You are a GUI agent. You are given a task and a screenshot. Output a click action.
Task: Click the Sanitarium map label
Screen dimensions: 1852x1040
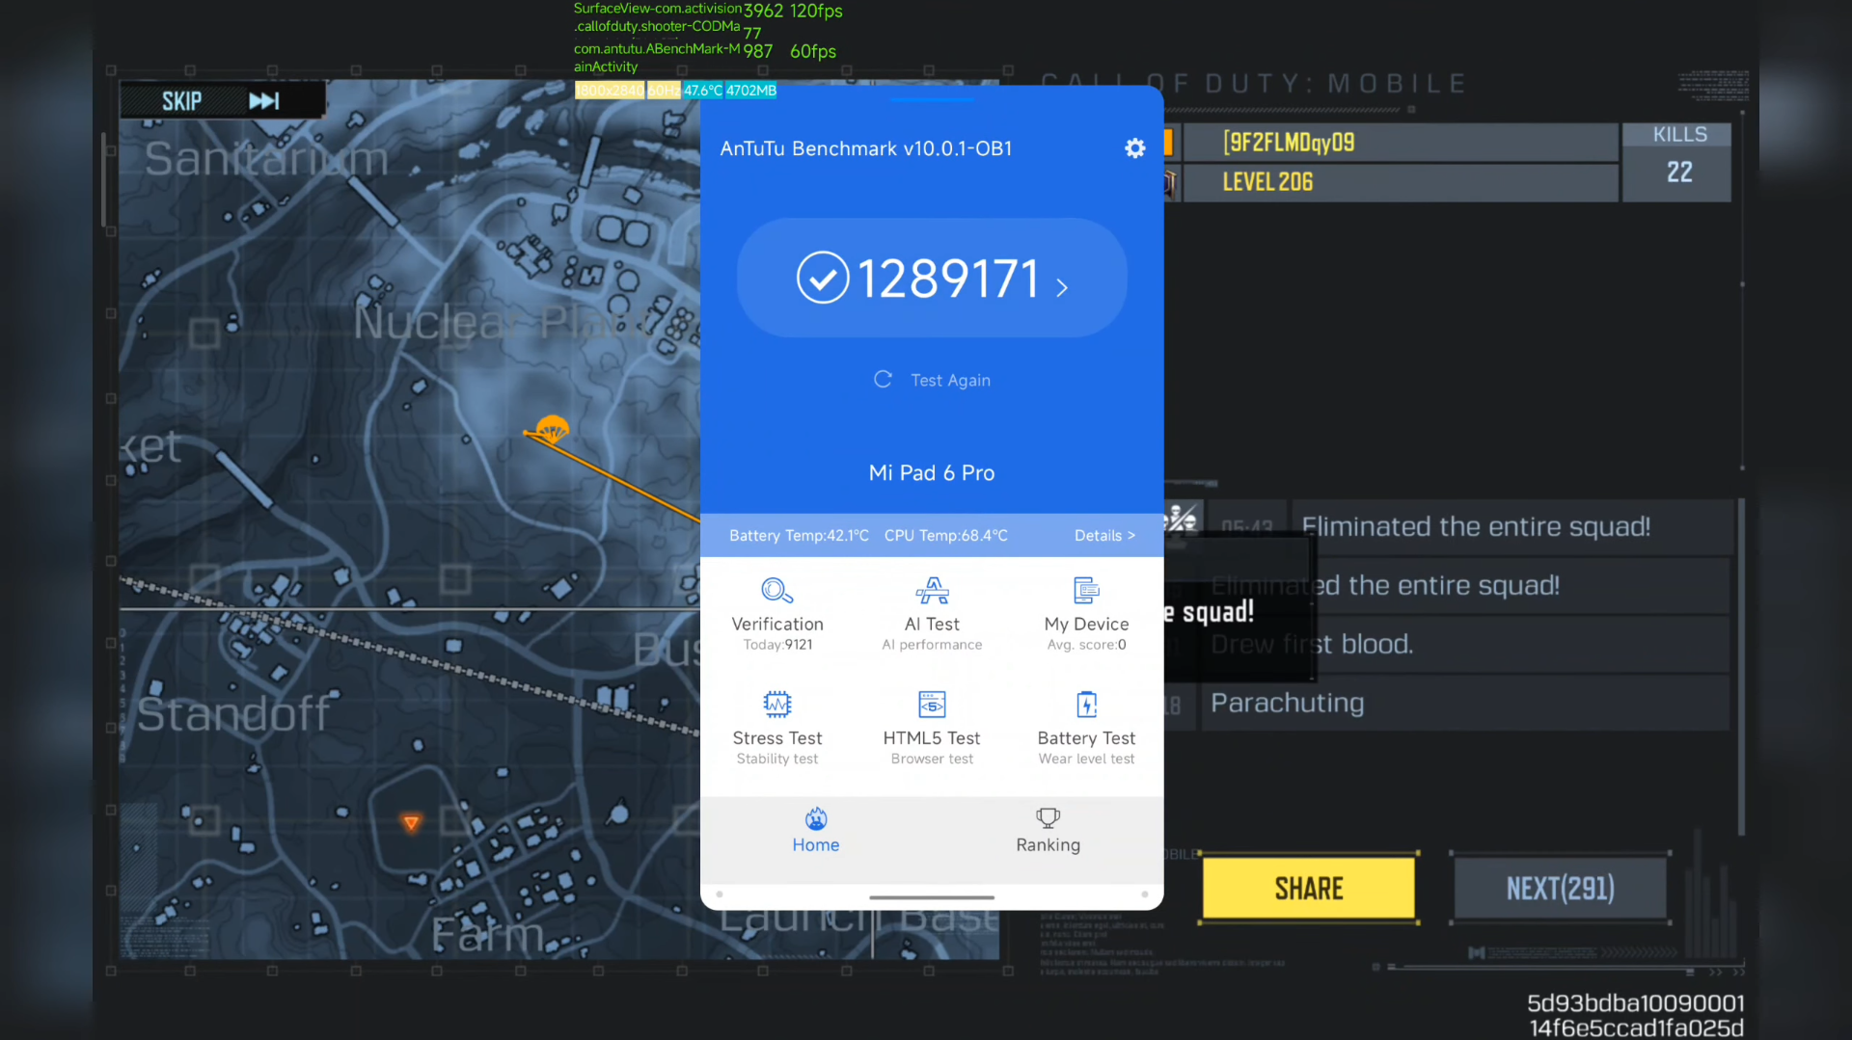(x=266, y=158)
